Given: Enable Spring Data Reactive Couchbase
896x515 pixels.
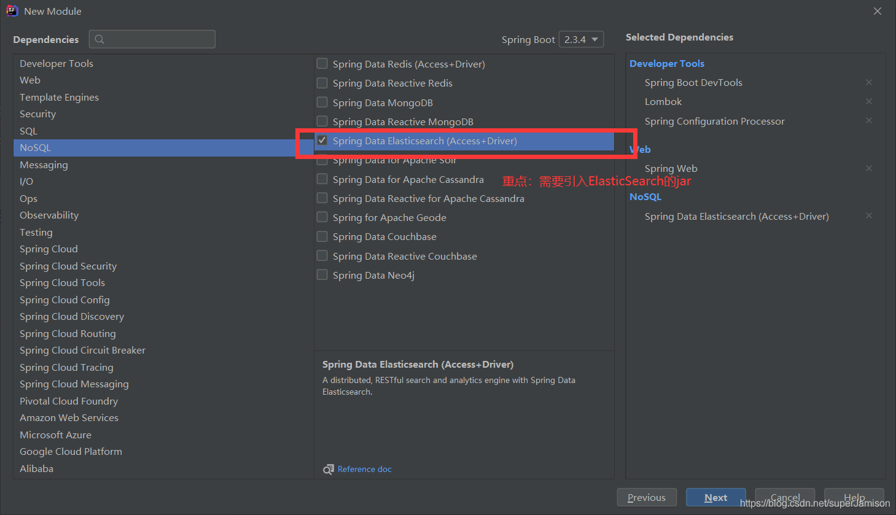Looking at the screenshot, I should point(322,255).
